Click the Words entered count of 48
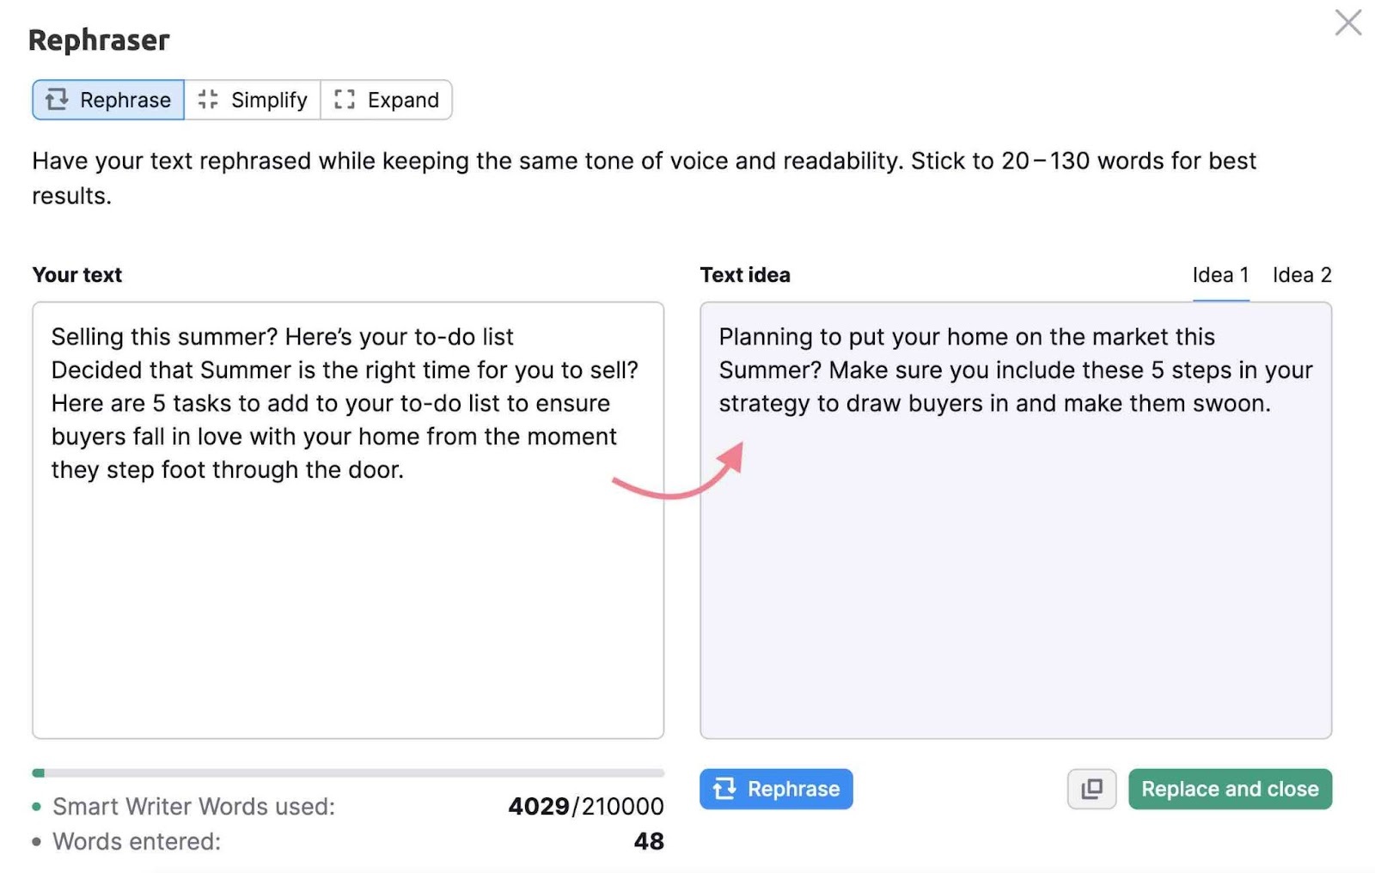This screenshot has width=1375, height=873. [x=649, y=841]
